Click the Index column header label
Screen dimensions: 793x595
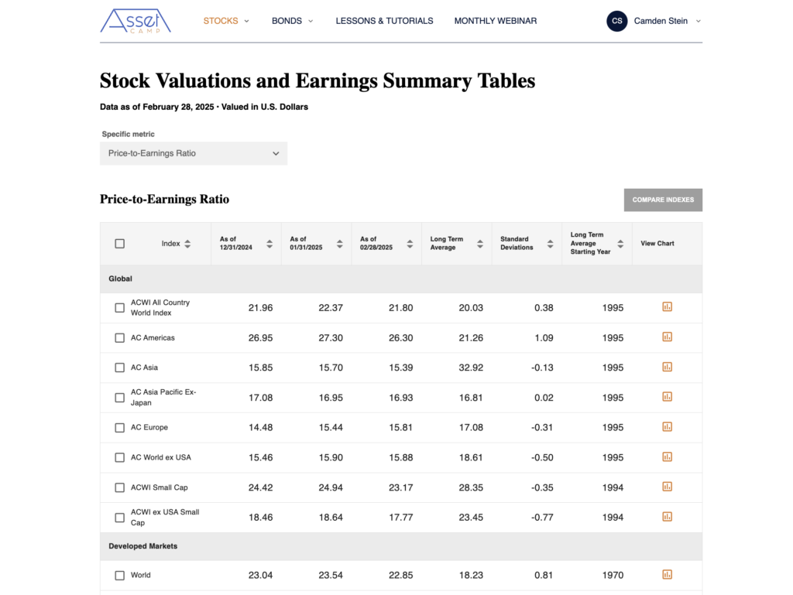coord(171,244)
